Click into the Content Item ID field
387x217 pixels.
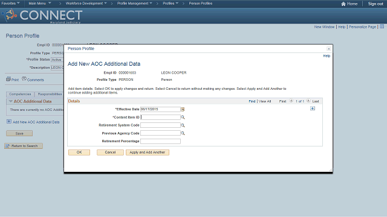pyautogui.click(x=160, y=118)
